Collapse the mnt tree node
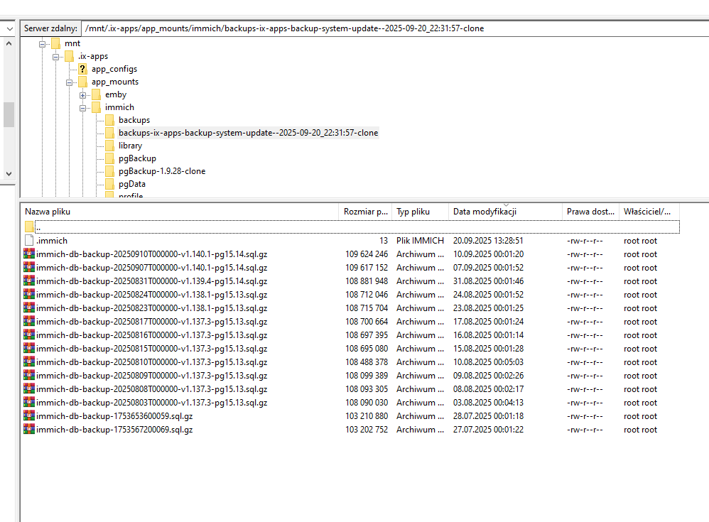Image resolution: width=709 pixels, height=522 pixels. point(42,44)
